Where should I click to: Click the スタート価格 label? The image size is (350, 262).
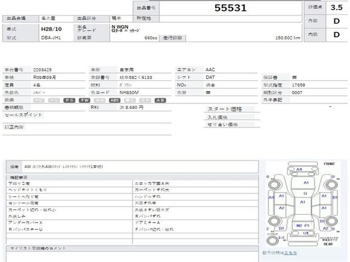click(225, 109)
